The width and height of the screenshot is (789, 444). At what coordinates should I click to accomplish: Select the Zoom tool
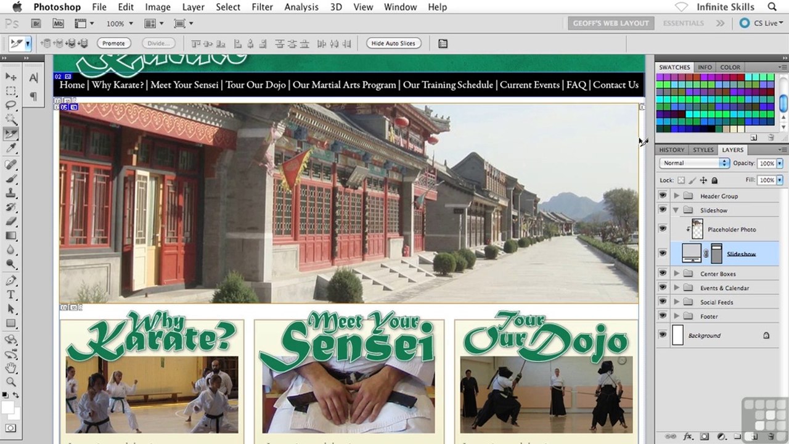[11, 382]
